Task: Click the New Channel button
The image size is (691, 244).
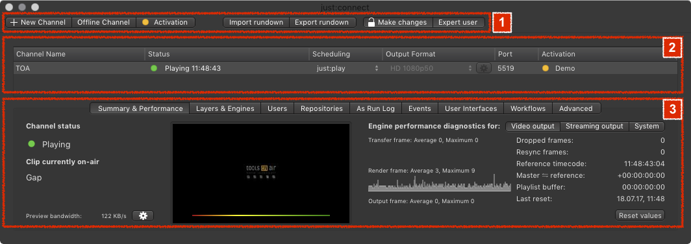Action: coord(38,23)
